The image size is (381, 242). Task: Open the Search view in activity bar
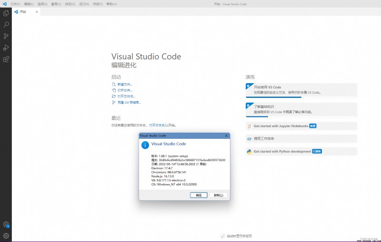coord(6,25)
